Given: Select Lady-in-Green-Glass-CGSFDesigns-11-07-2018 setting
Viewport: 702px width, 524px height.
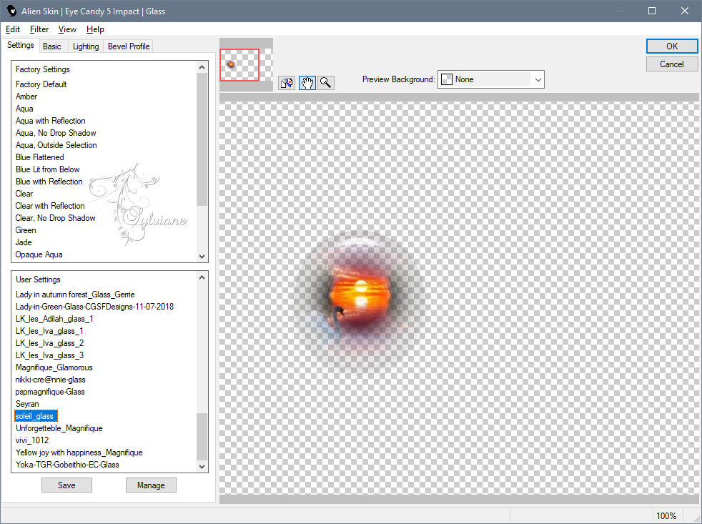Looking at the screenshot, I should coord(94,307).
